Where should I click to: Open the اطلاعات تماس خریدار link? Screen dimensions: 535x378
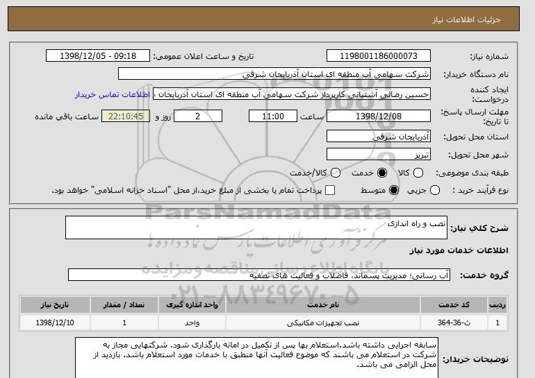tap(113, 94)
